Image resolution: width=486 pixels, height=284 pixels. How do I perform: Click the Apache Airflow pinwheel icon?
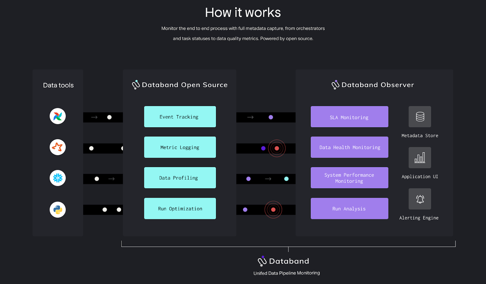[58, 116]
